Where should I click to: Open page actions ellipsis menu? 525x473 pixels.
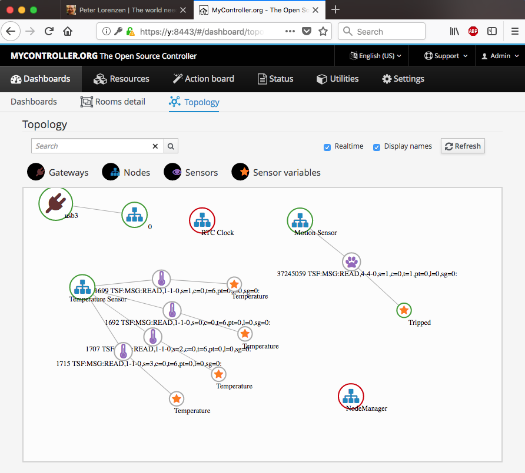(290, 31)
